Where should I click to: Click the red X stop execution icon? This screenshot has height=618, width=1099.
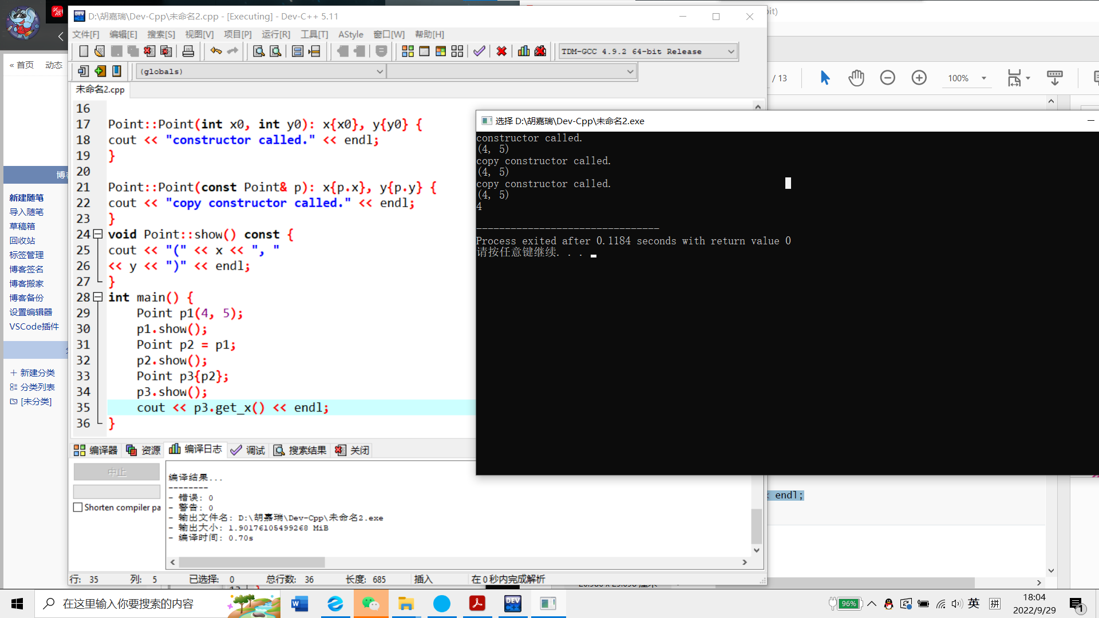coord(501,51)
